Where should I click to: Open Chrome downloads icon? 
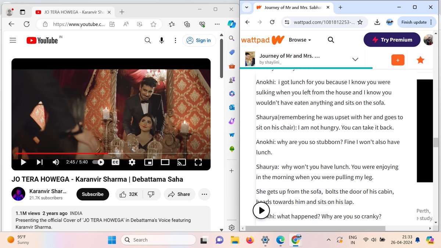[377, 22]
